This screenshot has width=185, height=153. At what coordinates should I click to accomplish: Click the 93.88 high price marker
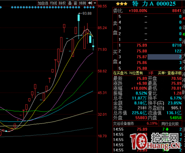click(x=87, y=13)
